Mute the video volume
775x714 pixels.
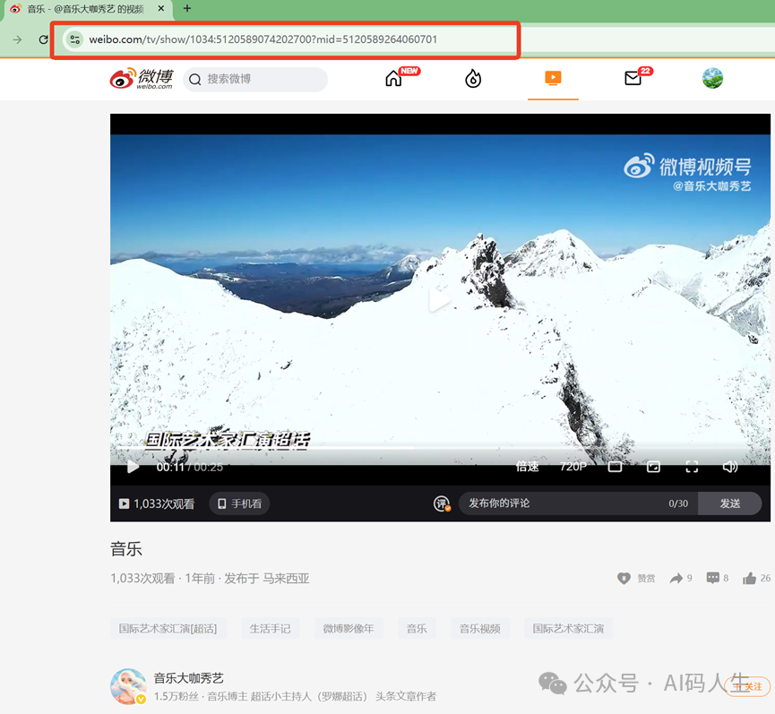click(730, 467)
